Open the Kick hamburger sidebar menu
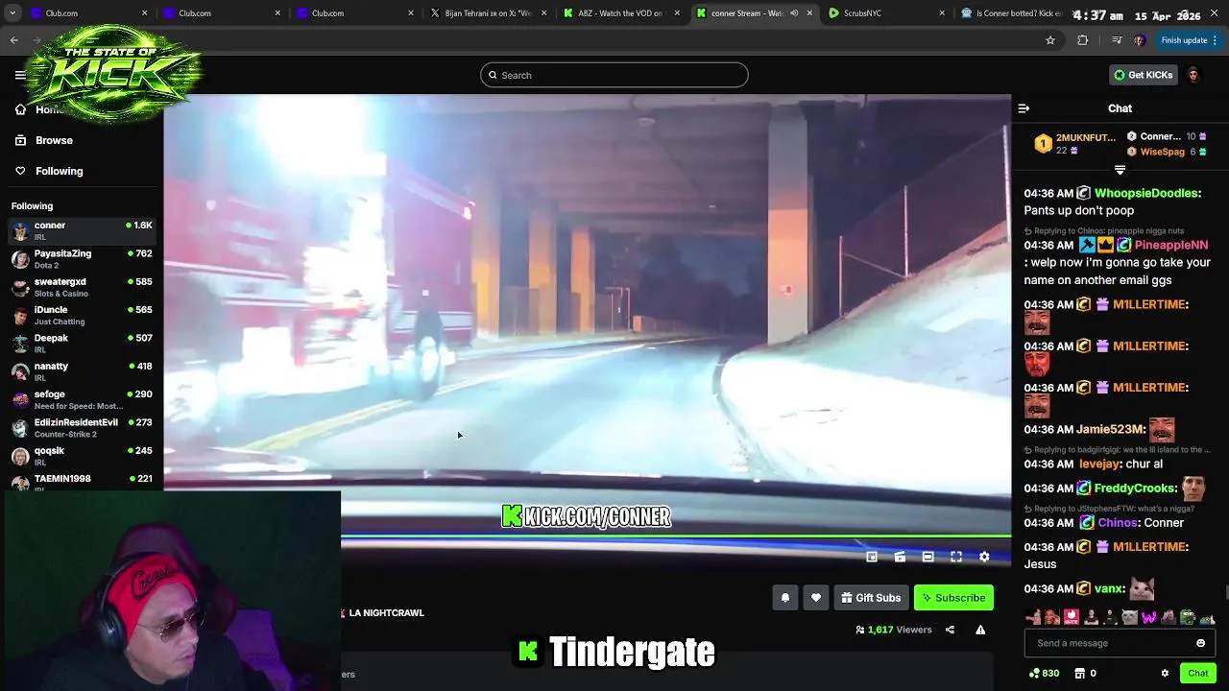This screenshot has width=1229, height=691. tap(20, 75)
